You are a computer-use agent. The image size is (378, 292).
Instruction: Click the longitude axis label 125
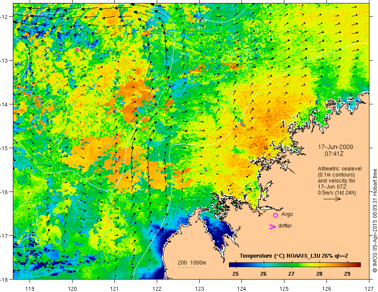point(284,289)
